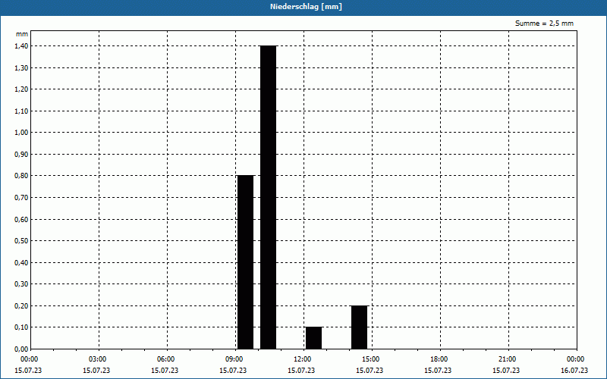
Task: Click the "18:00" time label
Action: point(440,359)
